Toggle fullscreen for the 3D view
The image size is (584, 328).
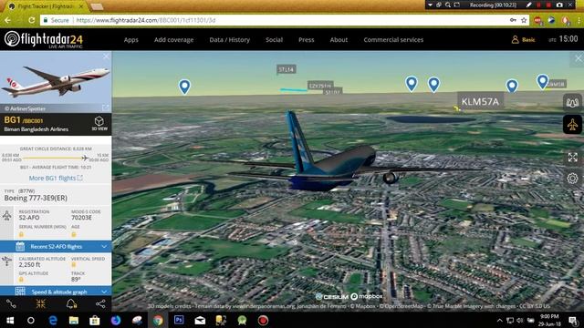(x=572, y=158)
